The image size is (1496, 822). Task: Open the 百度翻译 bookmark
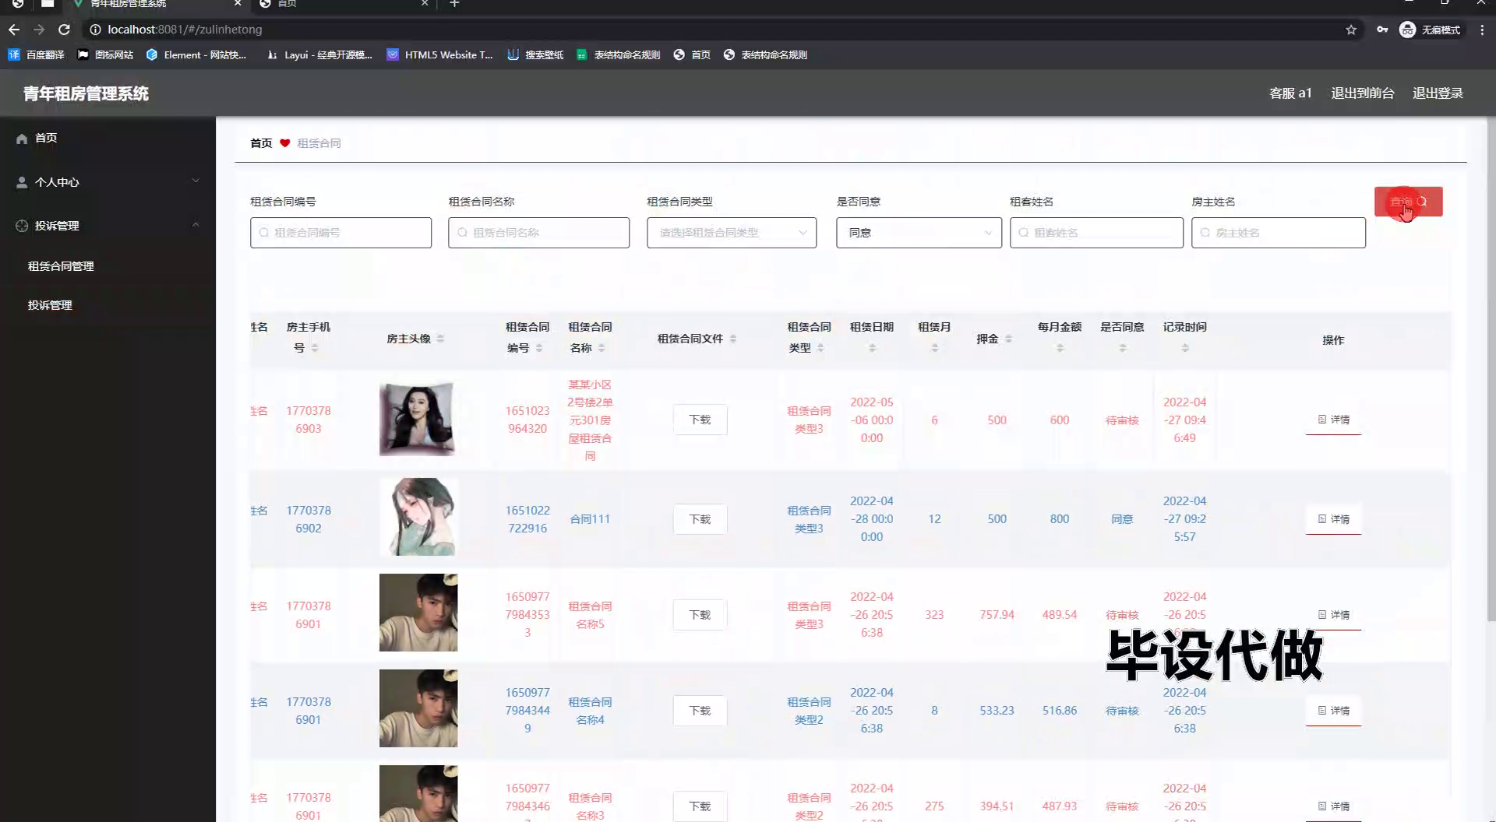point(36,54)
